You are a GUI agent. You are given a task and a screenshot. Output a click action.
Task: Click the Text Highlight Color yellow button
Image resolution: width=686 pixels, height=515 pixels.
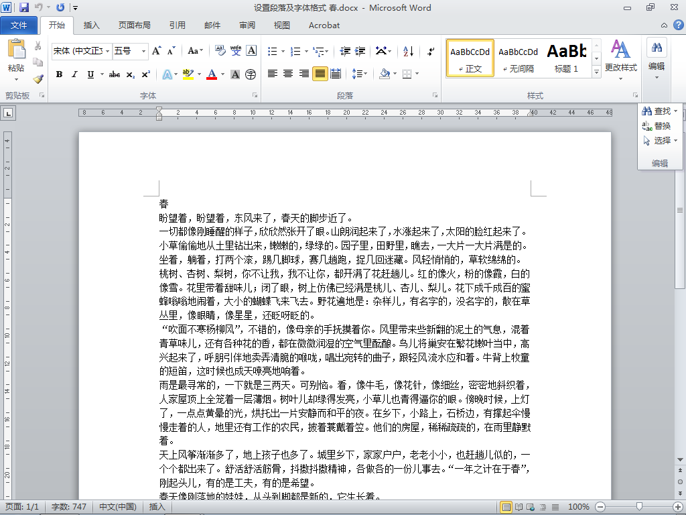tap(188, 74)
